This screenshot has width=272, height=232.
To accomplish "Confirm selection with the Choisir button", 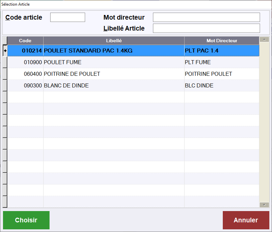I will click(x=26, y=220).
